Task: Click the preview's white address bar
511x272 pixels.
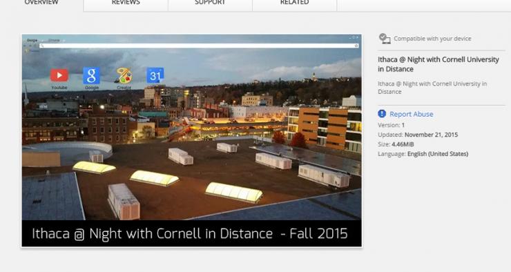Action: pos(199,46)
